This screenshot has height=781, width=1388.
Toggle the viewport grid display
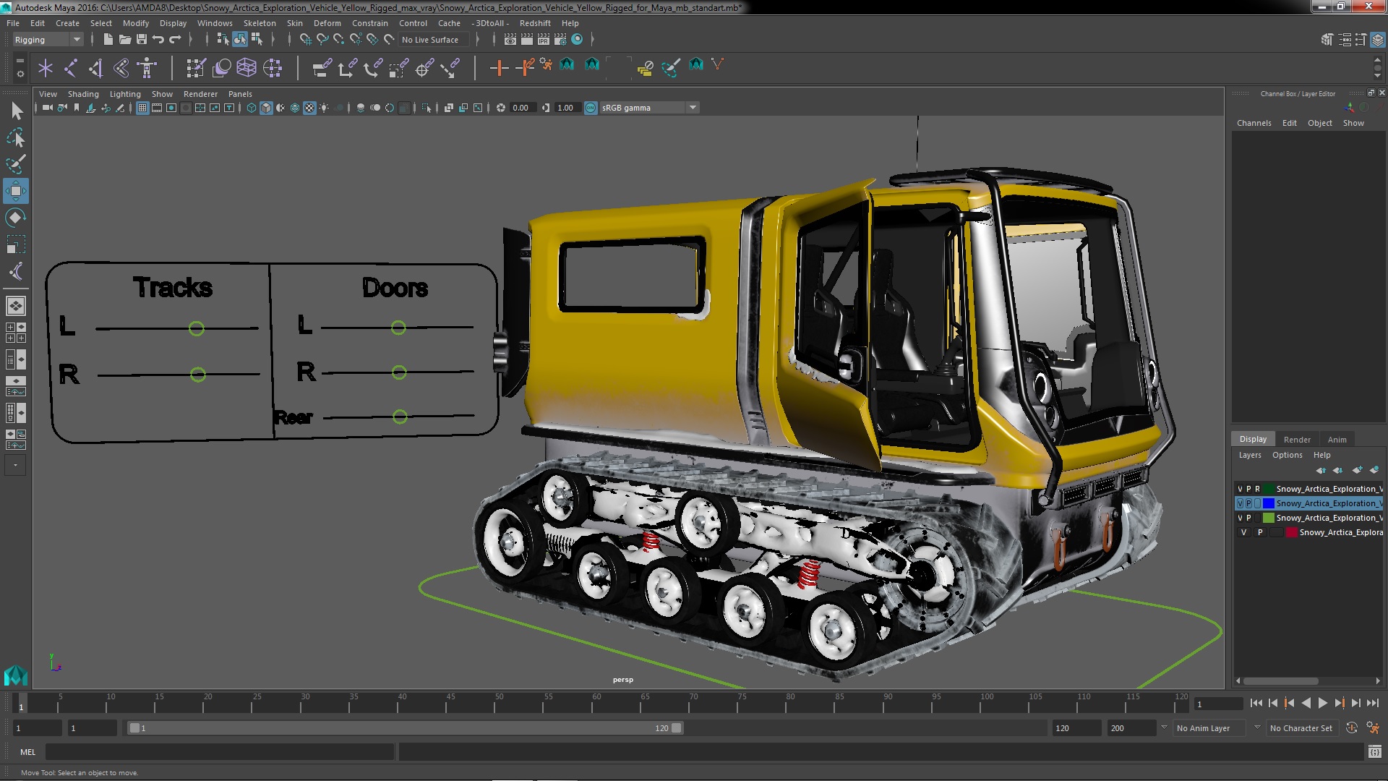[142, 108]
